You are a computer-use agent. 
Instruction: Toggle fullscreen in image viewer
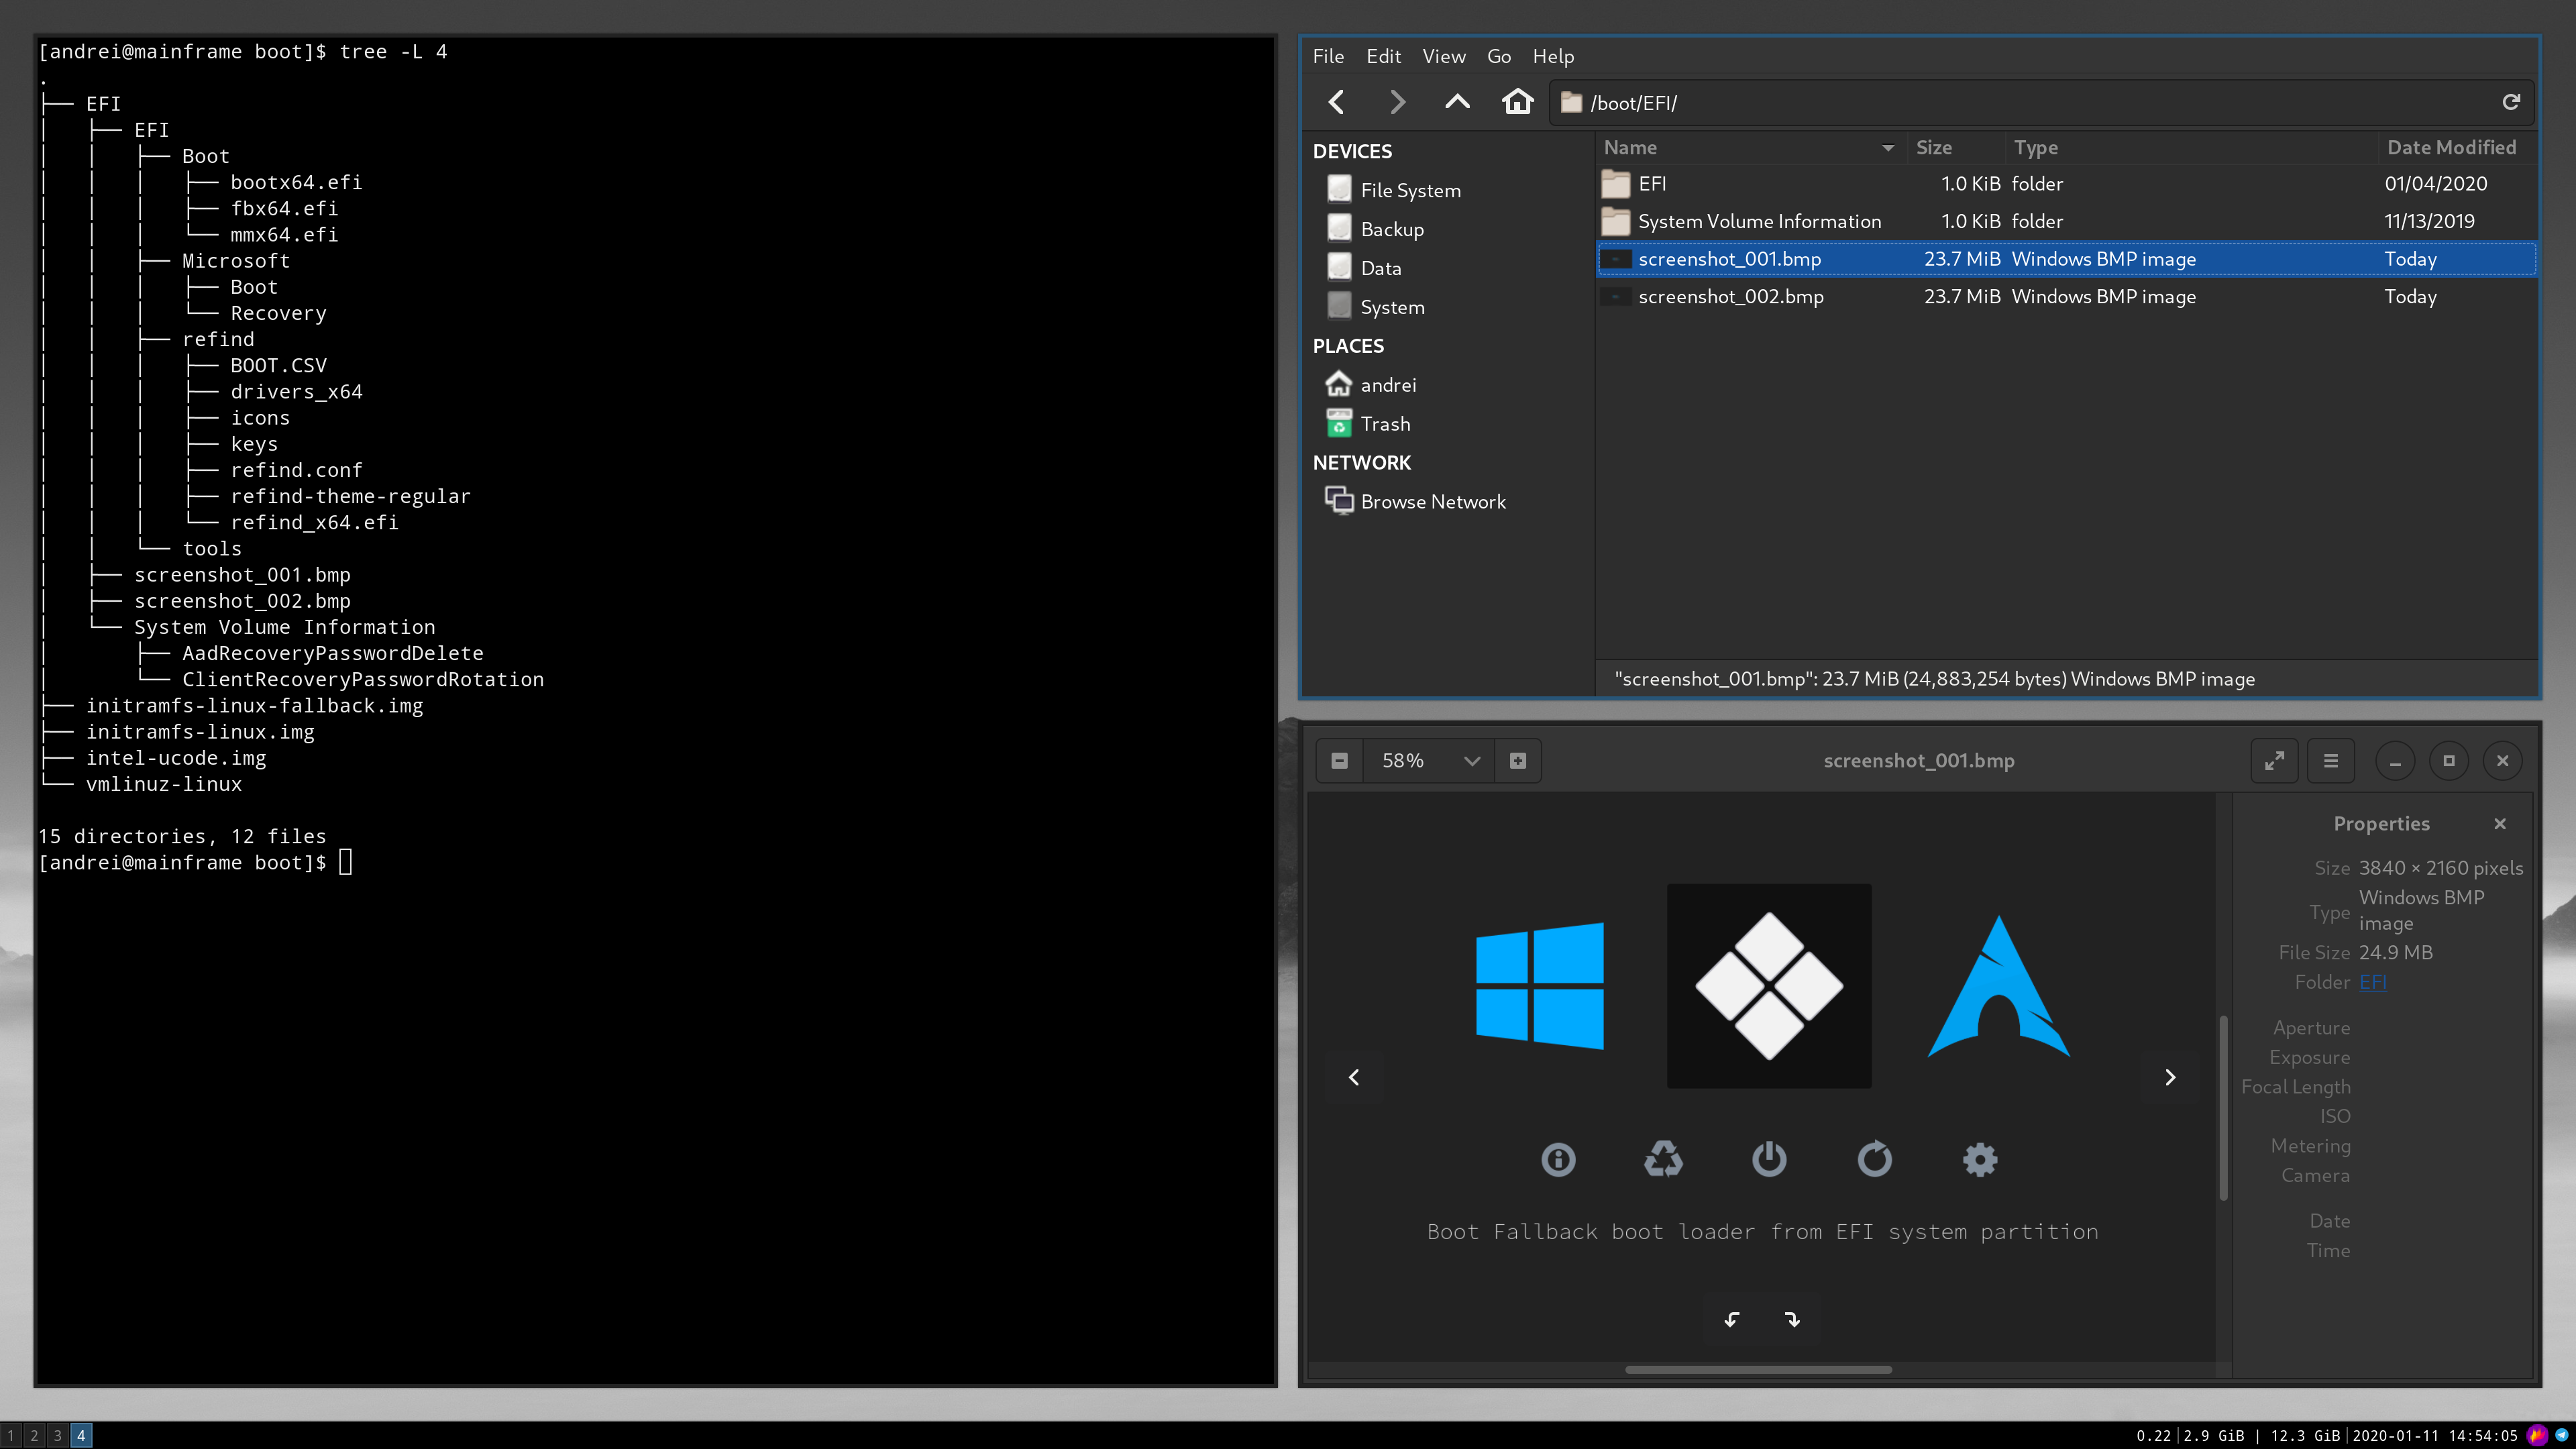pyautogui.click(x=2274, y=761)
